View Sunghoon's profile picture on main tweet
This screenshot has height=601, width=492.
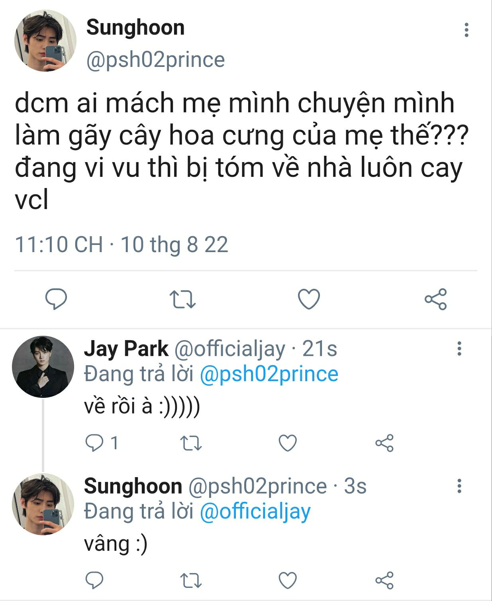pos(45,41)
